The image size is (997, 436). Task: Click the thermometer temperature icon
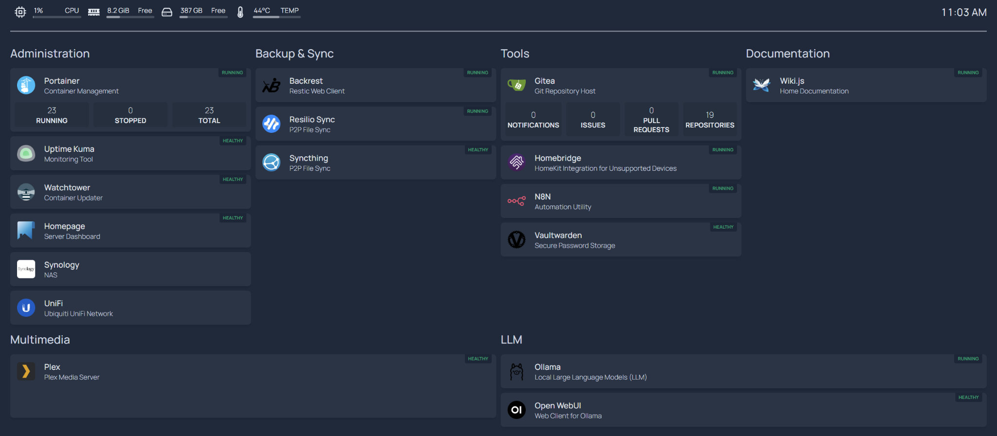240,12
